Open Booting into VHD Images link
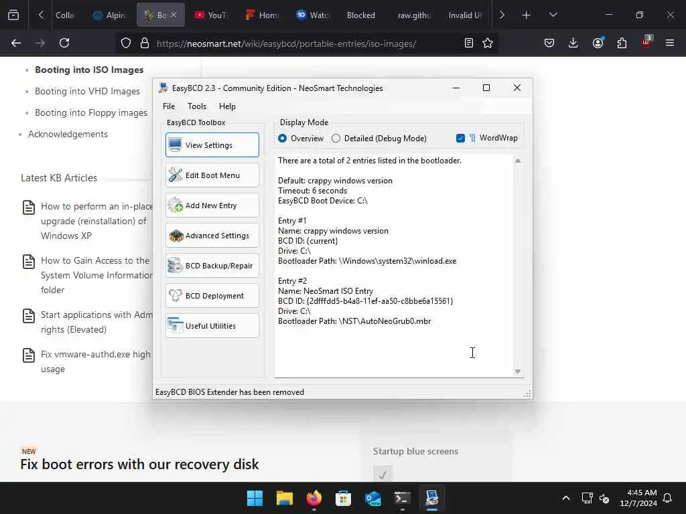 tap(88, 91)
